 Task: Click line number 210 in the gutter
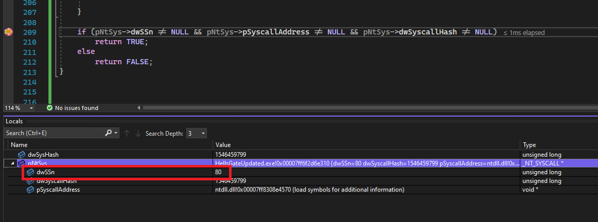(29, 42)
